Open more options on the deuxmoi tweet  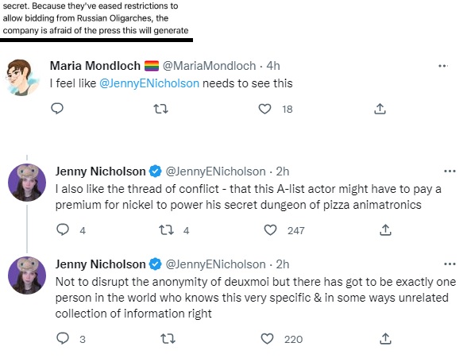click(450, 264)
